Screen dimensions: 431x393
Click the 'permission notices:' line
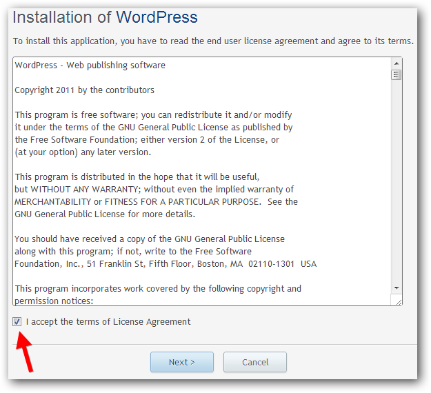coord(54,301)
